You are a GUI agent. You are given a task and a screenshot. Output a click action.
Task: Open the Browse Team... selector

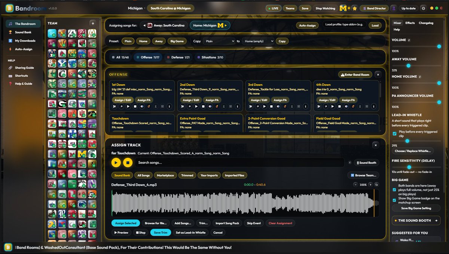363,175
